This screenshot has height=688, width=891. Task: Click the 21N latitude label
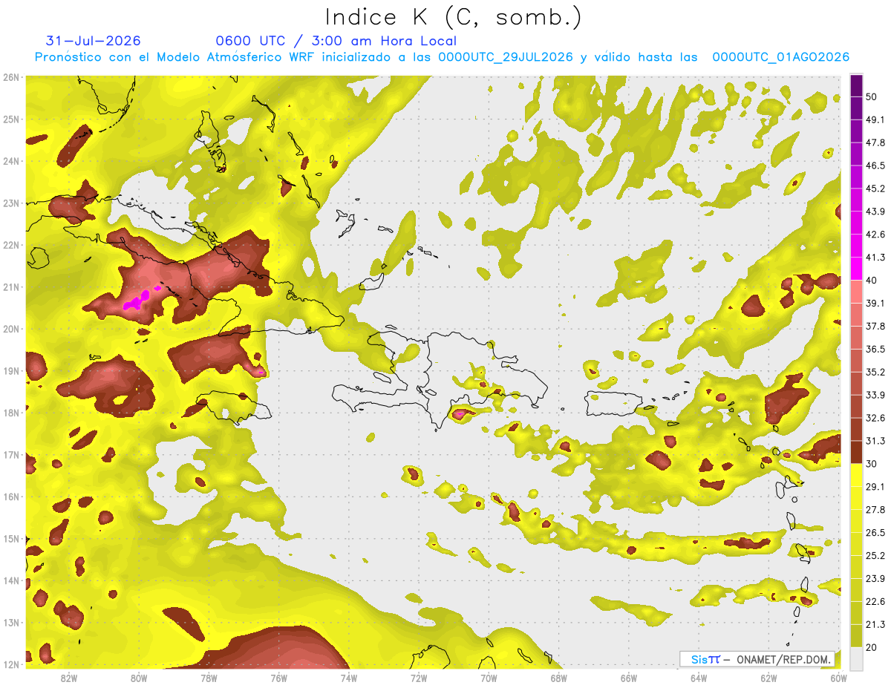(11, 286)
